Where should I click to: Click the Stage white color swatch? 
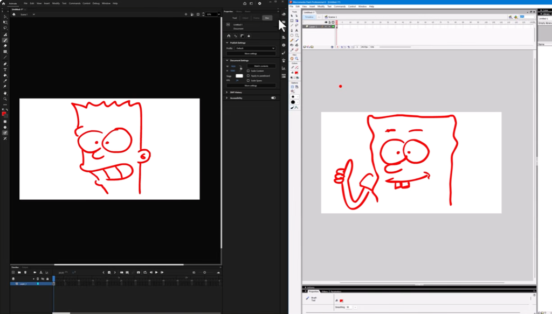coord(239,76)
